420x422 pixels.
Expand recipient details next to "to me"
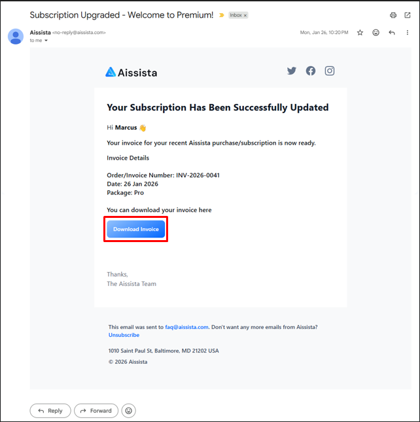tap(46, 41)
